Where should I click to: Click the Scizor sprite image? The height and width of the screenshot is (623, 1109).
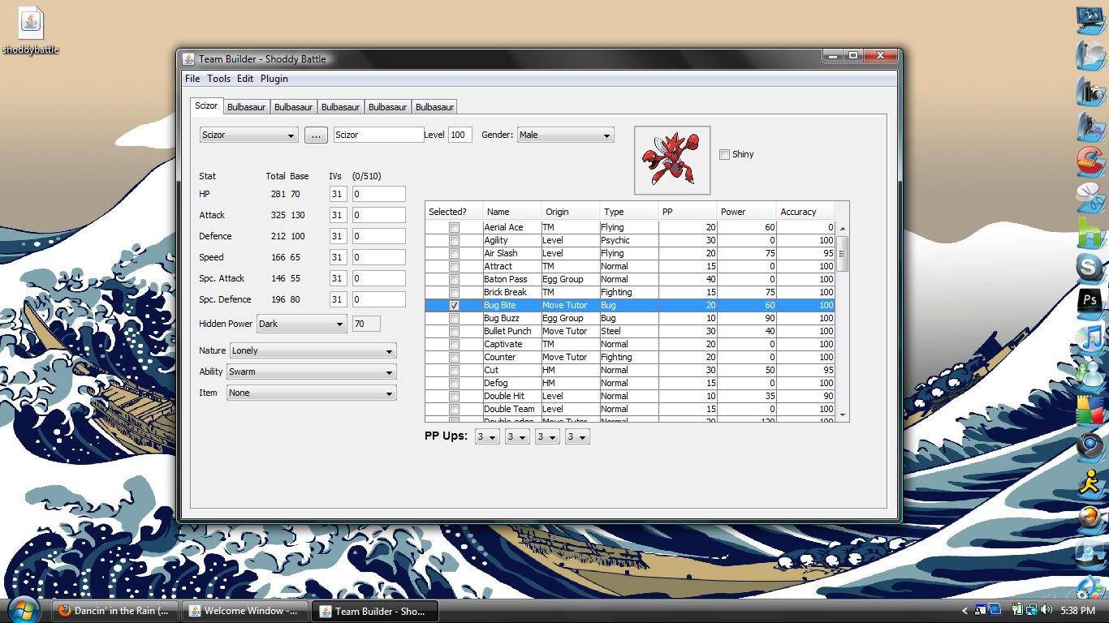pos(671,160)
